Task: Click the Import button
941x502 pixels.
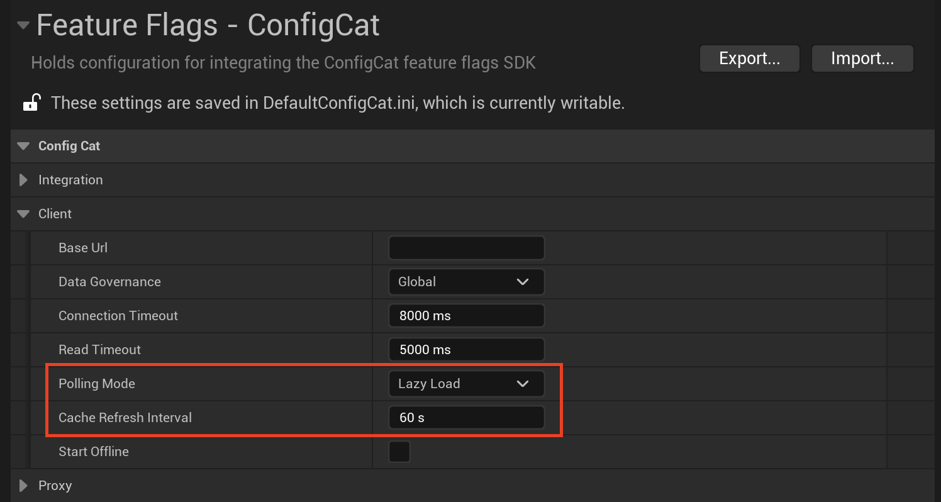Action: click(862, 58)
